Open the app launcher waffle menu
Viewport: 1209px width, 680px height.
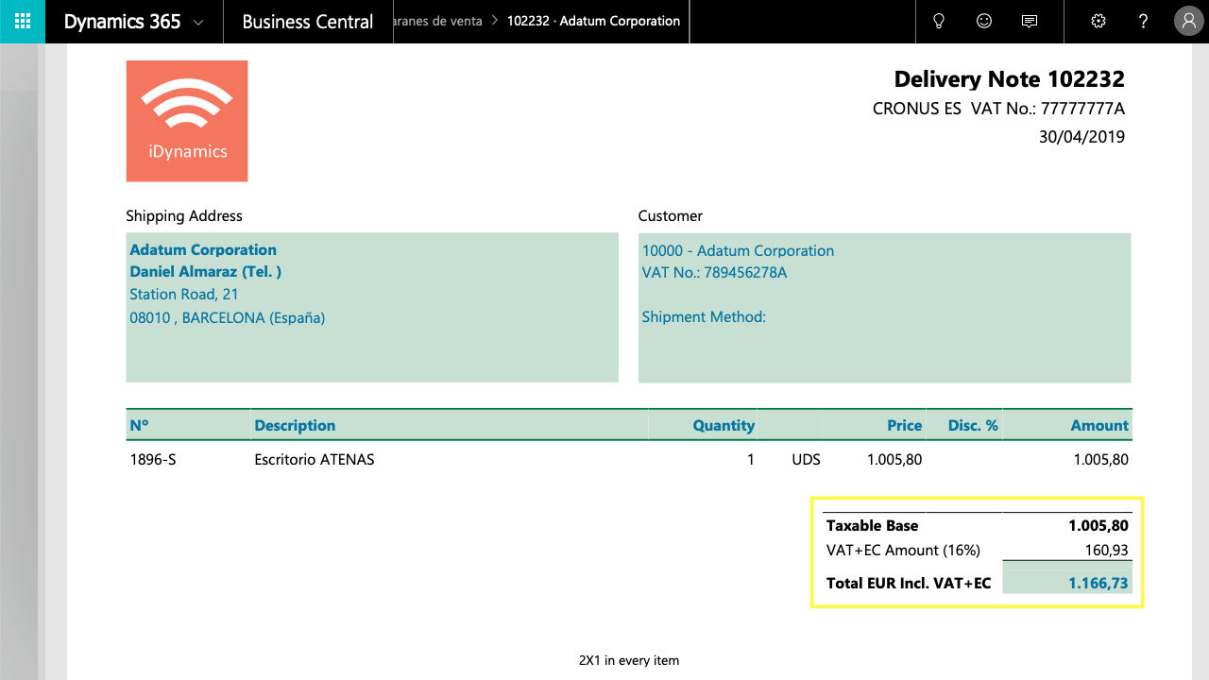23,22
